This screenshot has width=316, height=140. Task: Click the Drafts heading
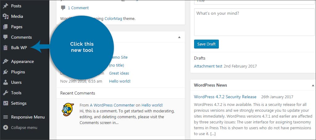tap(200, 58)
